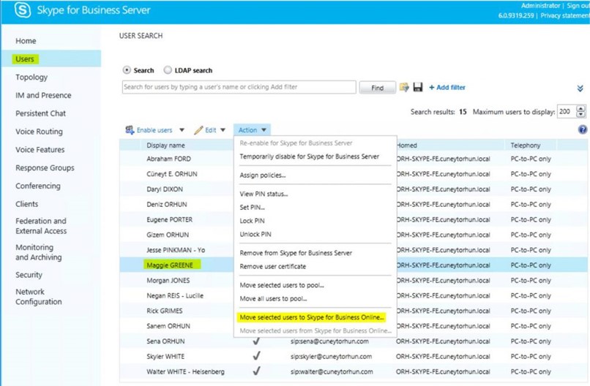Viewport: 590px width, 386px height.
Task: Choose Lock PIN menu item
Action: tap(252, 221)
